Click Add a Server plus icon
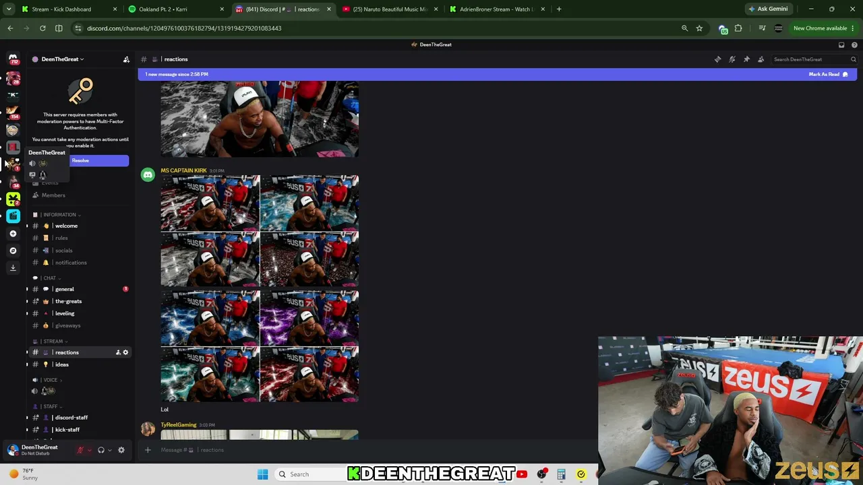Image resolution: width=863 pixels, height=485 pixels. tap(13, 233)
